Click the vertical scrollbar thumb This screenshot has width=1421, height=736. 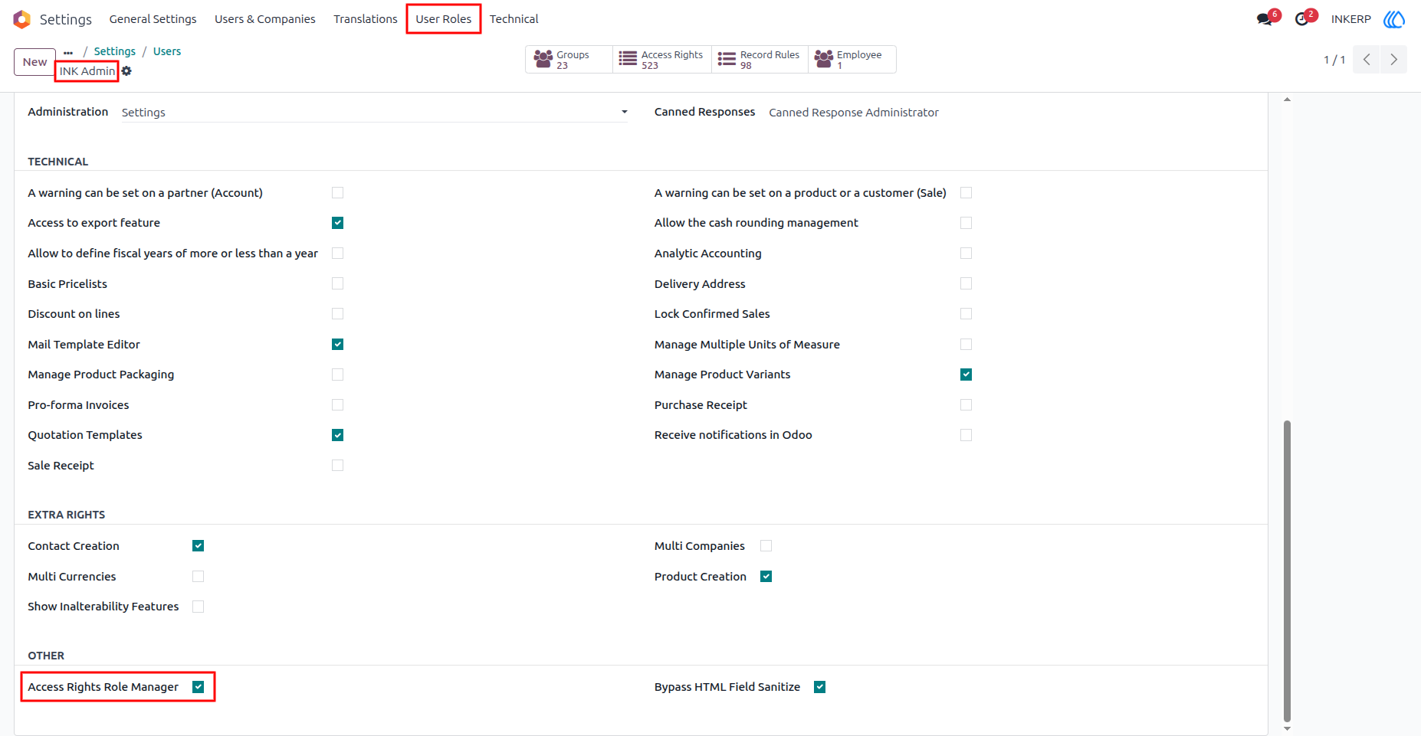click(x=1287, y=571)
